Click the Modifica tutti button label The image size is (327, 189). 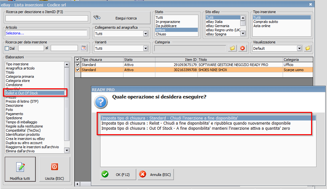(x=20, y=178)
